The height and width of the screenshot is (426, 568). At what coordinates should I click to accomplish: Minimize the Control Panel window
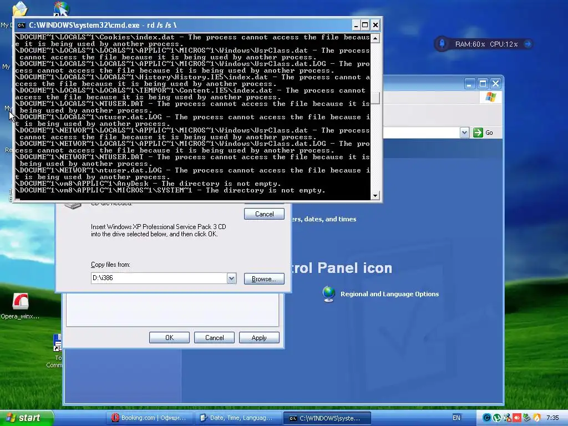470,84
